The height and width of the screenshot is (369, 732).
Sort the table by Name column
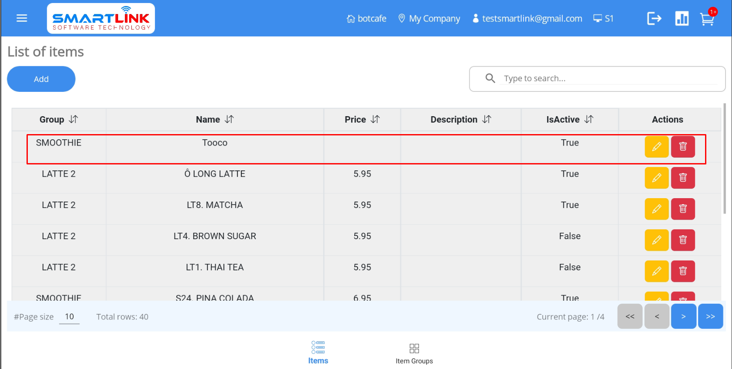click(x=229, y=120)
